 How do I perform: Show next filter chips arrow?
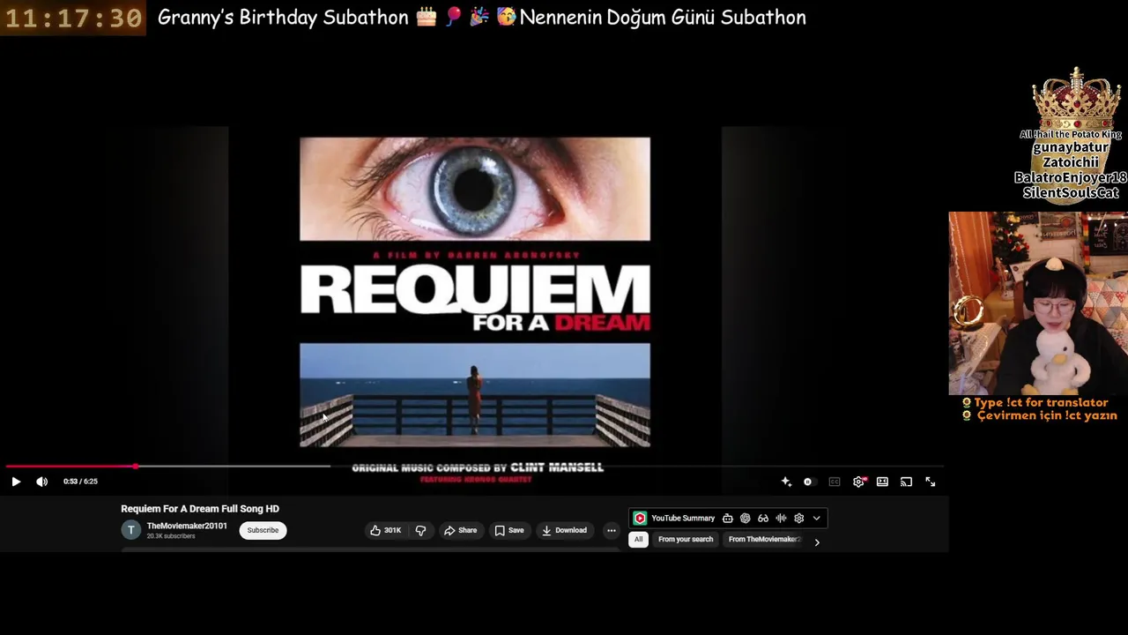[x=817, y=542]
